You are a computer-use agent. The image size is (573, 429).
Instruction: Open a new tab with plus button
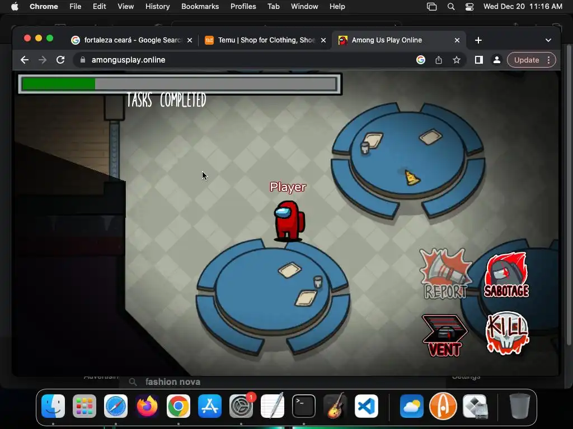(478, 40)
